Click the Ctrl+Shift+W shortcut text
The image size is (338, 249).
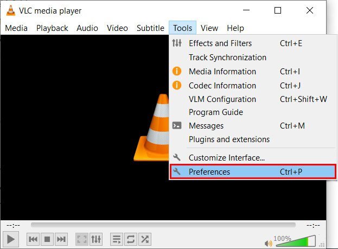[x=303, y=99]
